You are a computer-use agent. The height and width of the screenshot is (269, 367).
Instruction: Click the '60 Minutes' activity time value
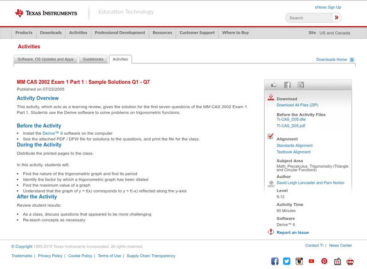[286, 211]
